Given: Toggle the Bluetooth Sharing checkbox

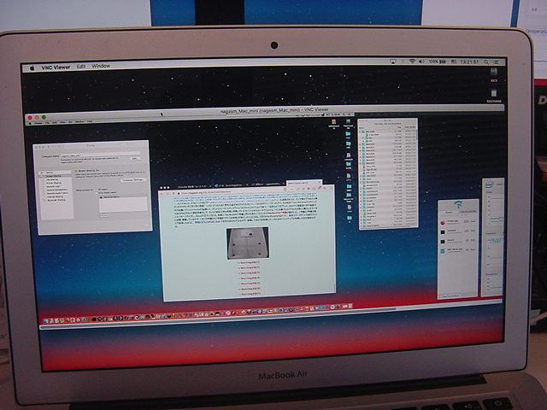Looking at the screenshot, I should 44,200.
